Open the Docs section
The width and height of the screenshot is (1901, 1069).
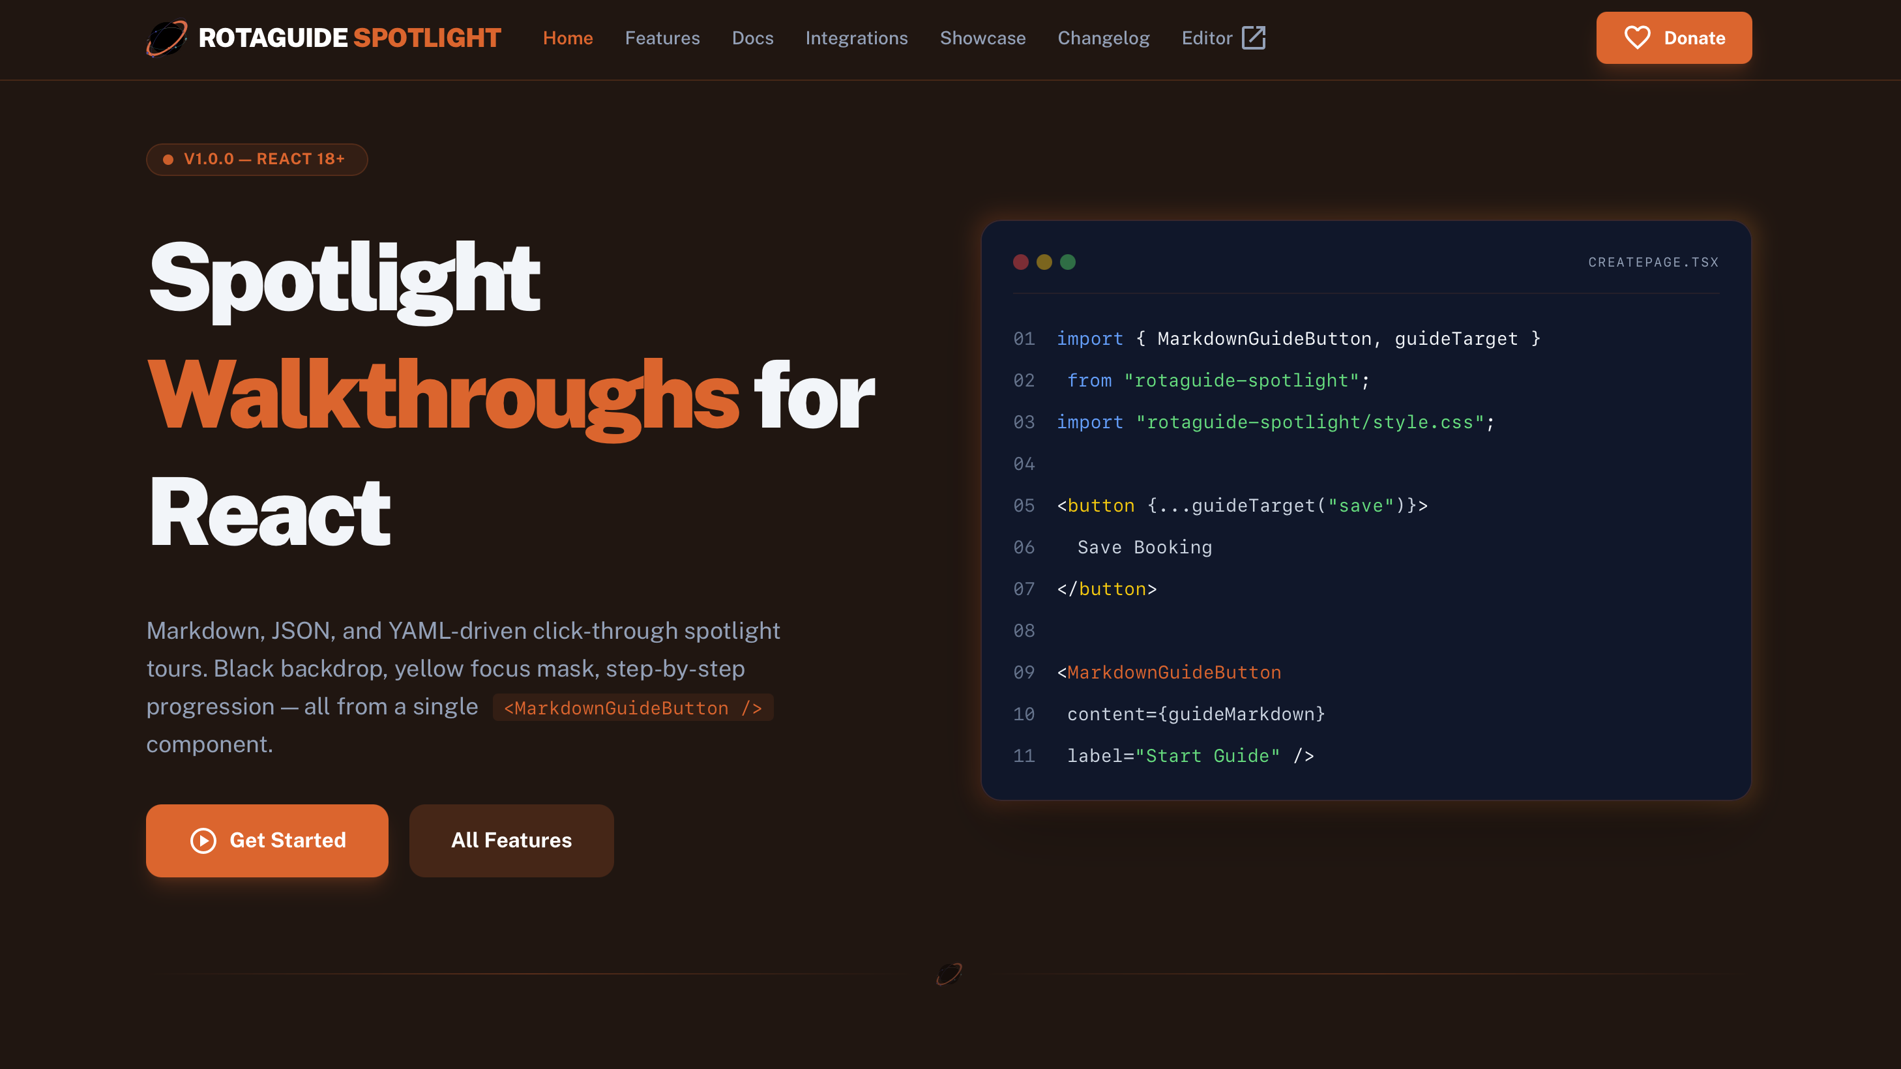click(753, 38)
